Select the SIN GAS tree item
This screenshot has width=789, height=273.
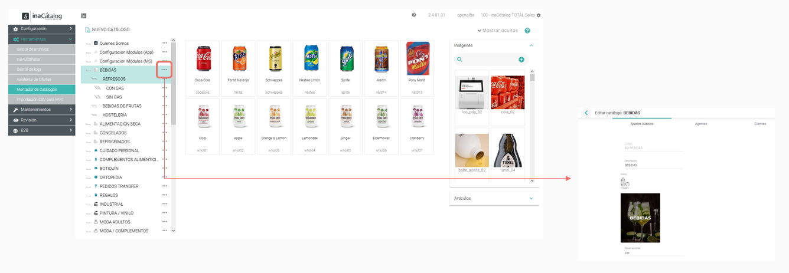114,97
